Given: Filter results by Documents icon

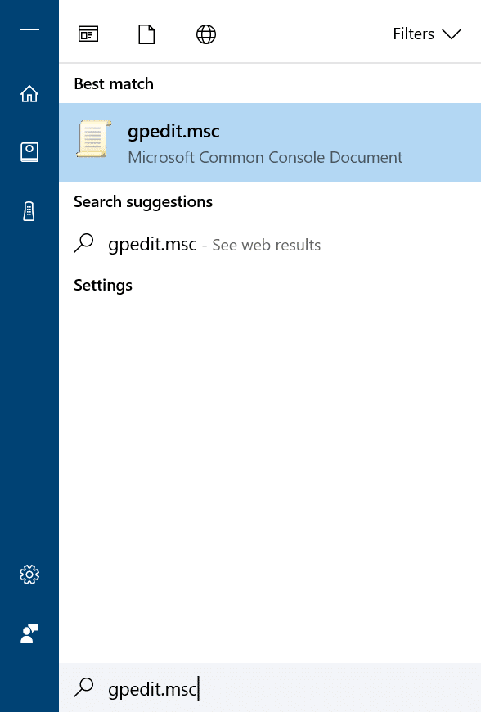Looking at the screenshot, I should (x=146, y=34).
